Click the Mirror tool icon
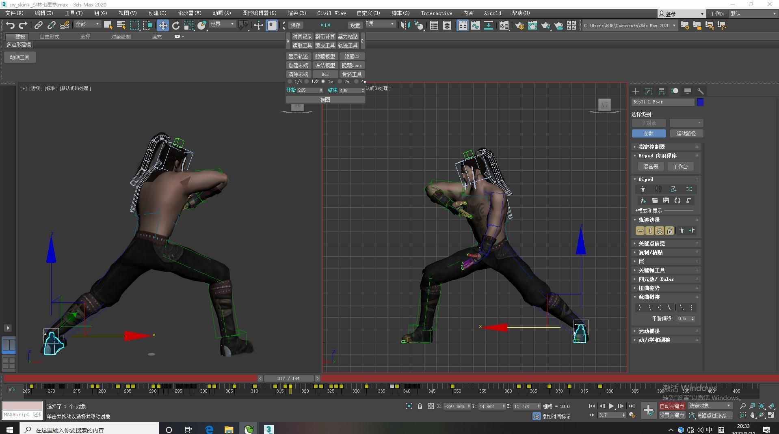The width and height of the screenshot is (779, 434). click(x=405, y=25)
